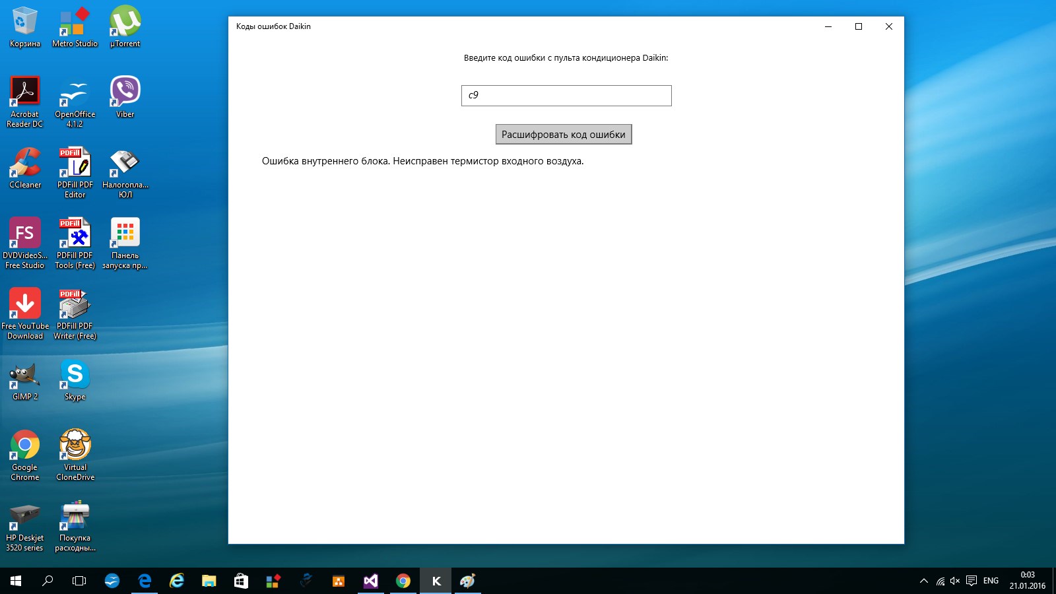Click the Коды ошибок Daikin window title
Screen dimensions: 1056x594
[x=273, y=26]
